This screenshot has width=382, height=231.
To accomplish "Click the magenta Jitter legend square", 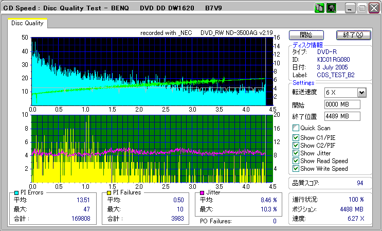I will [x=202, y=192].
